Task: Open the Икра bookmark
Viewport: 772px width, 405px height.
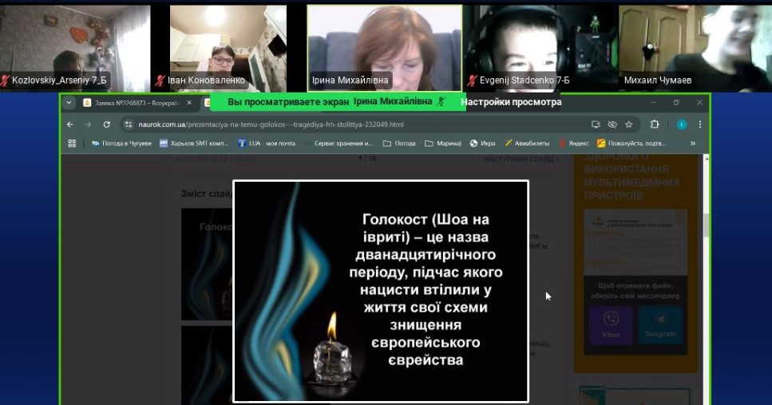Action: point(482,143)
